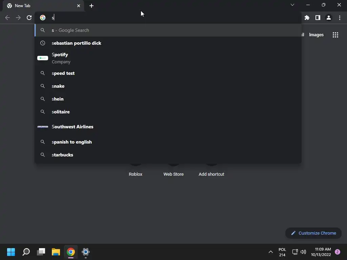Screen dimensions: 347x260
Task: Open the Google apps grid icon
Action: click(x=335, y=35)
